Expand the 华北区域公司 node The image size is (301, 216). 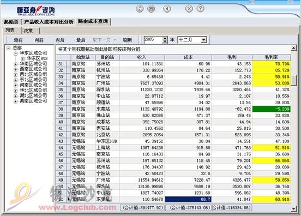[16, 91]
